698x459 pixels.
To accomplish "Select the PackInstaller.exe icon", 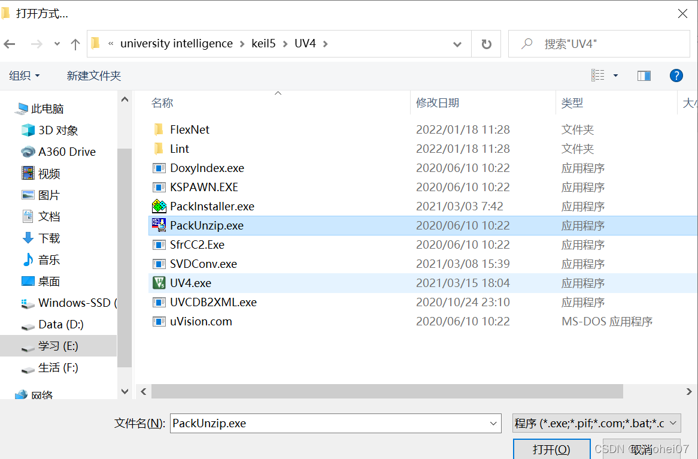I will pos(159,206).
